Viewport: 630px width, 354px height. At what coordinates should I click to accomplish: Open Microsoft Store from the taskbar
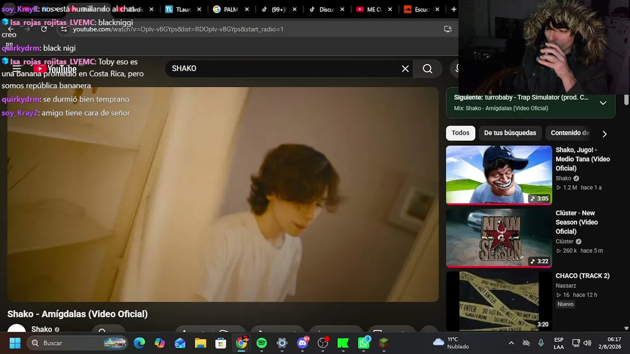220,343
